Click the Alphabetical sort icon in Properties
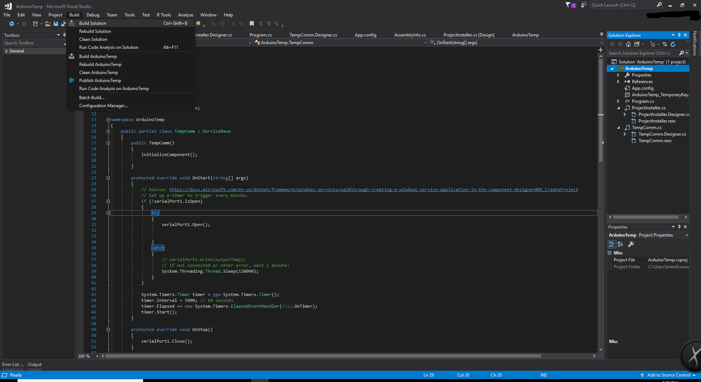 (x=620, y=244)
